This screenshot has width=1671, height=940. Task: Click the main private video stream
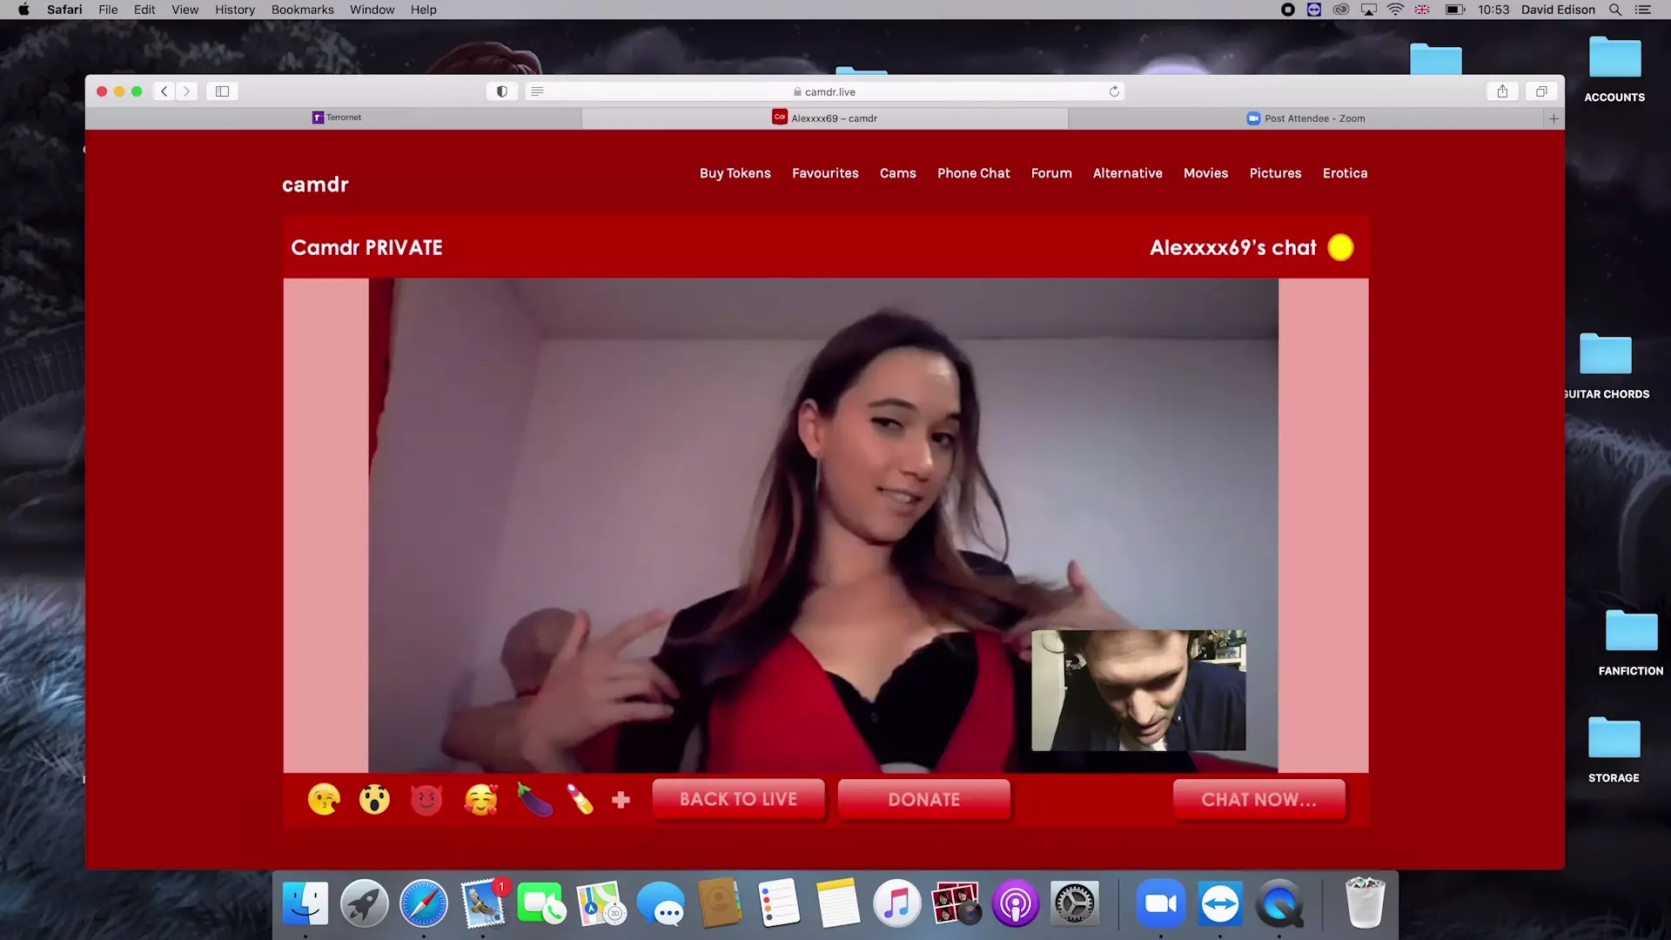coord(823,525)
